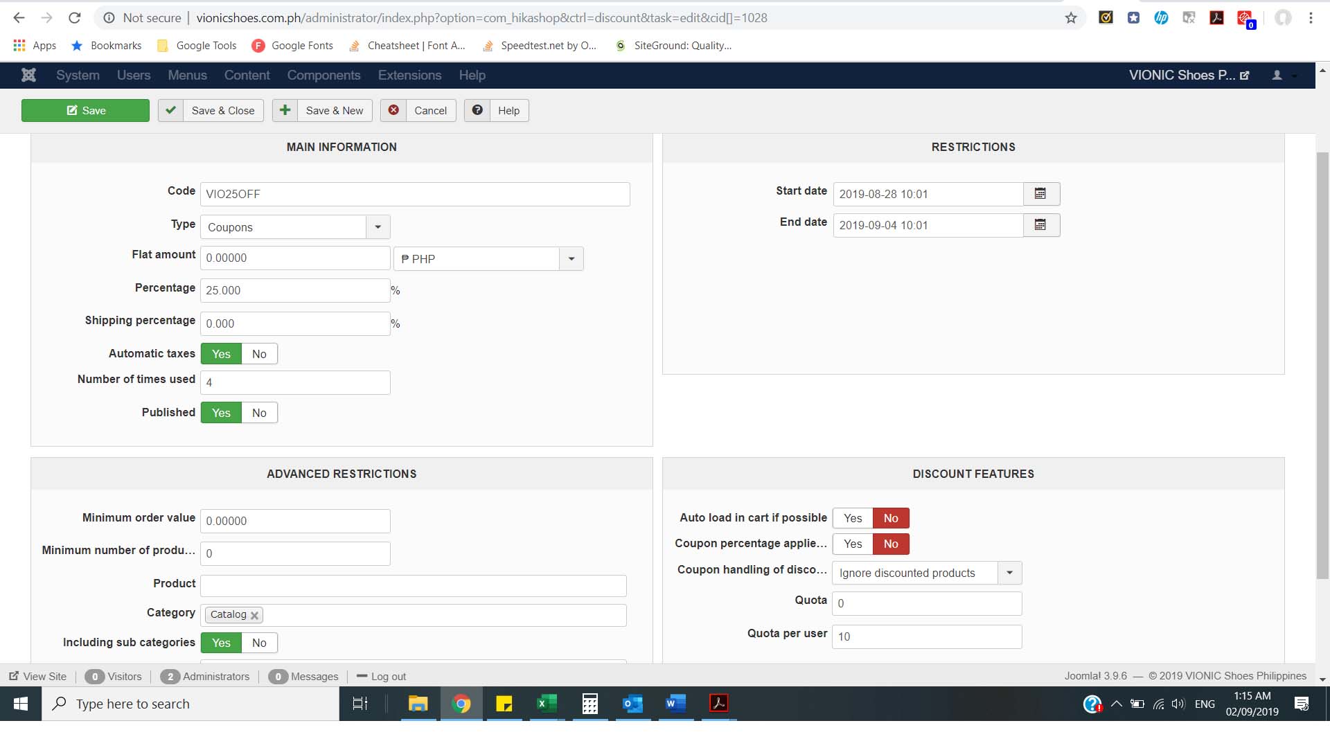Open the End date calendar picker
This screenshot has height=748, width=1330.
click(1040, 225)
